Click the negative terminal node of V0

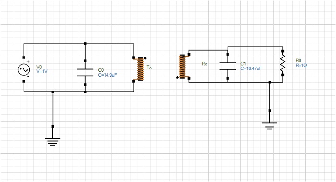(x=24, y=81)
